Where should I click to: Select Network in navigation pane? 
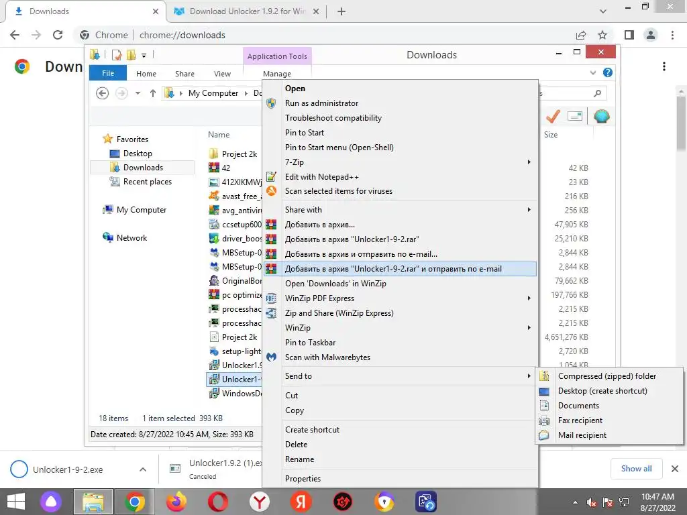point(131,238)
